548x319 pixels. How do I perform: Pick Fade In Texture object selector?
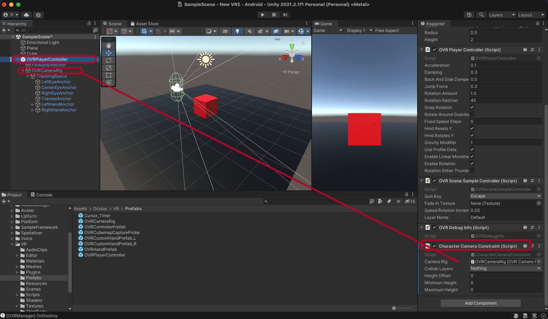(x=539, y=203)
